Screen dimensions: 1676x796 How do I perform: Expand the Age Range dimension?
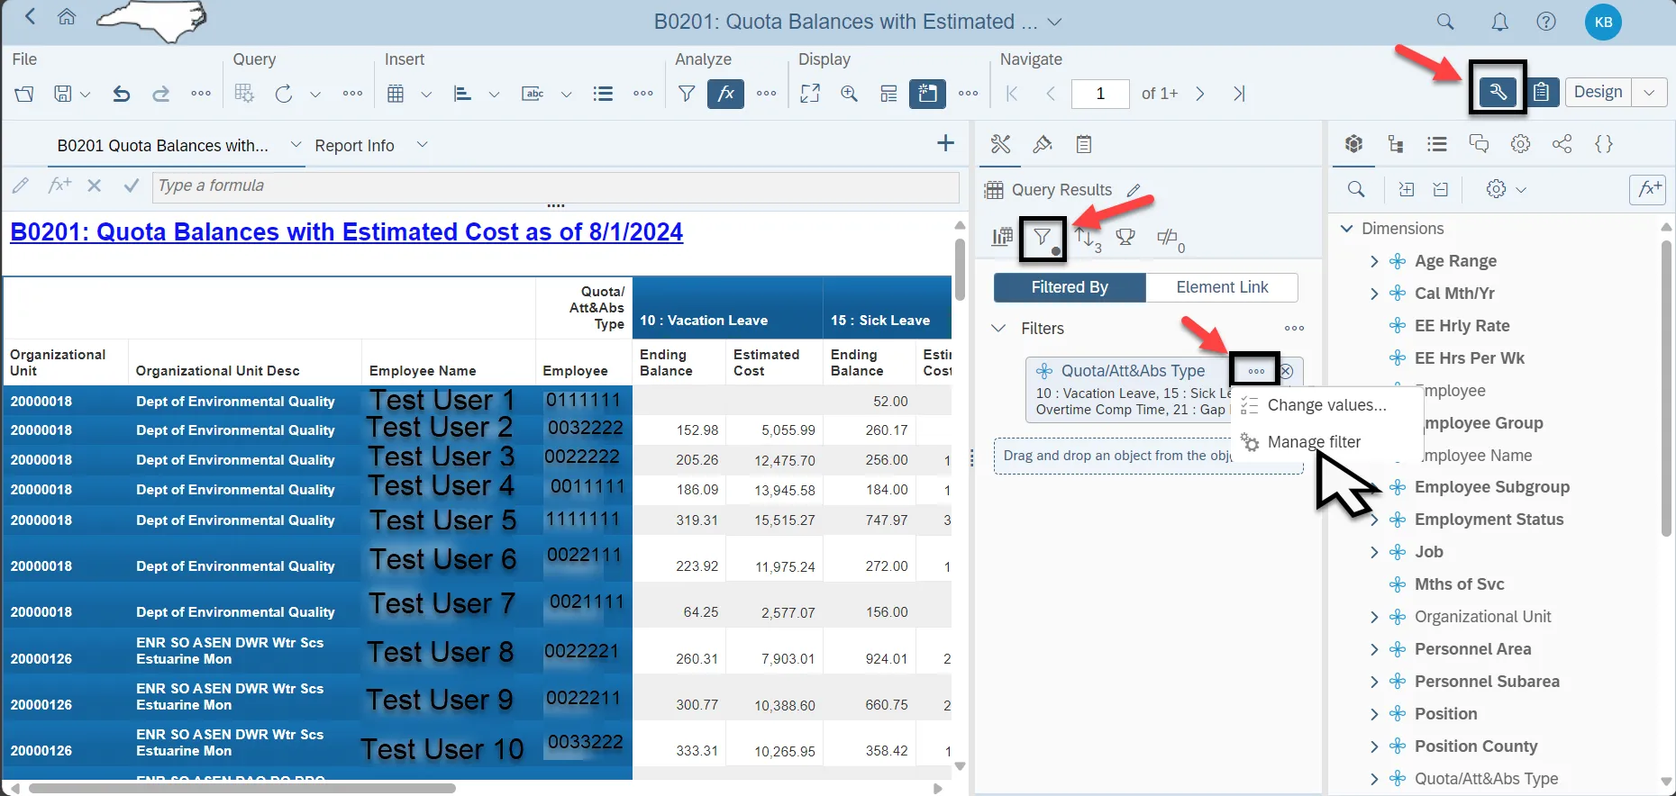(x=1374, y=261)
